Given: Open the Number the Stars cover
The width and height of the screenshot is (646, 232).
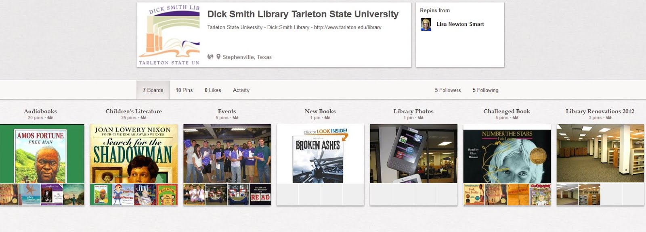Looking at the screenshot, I should click(507, 154).
